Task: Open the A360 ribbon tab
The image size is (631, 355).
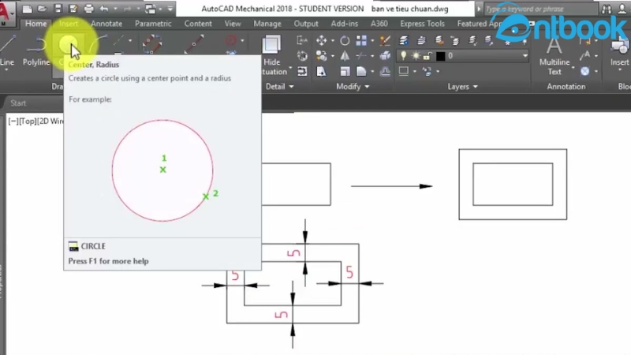Action: [379, 24]
